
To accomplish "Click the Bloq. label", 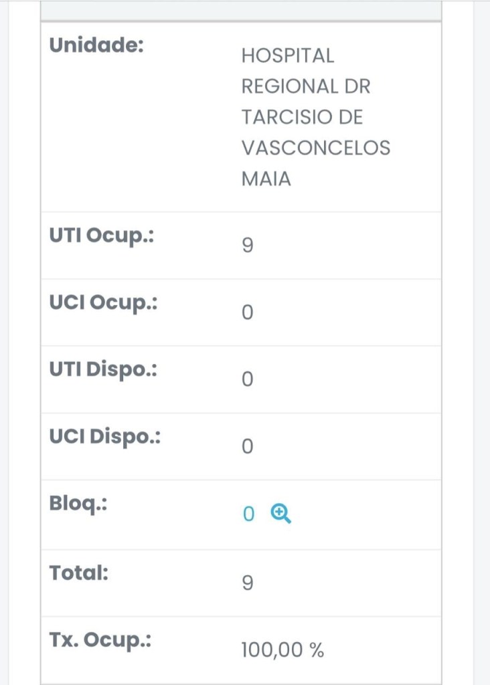I will [78, 504].
